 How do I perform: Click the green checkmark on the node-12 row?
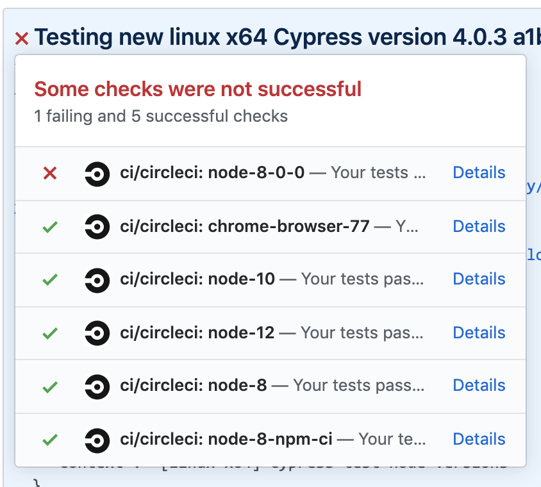tap(50, 333)
